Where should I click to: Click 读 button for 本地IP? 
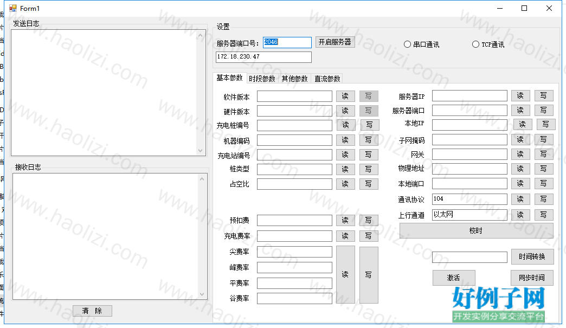coord(523,125)
